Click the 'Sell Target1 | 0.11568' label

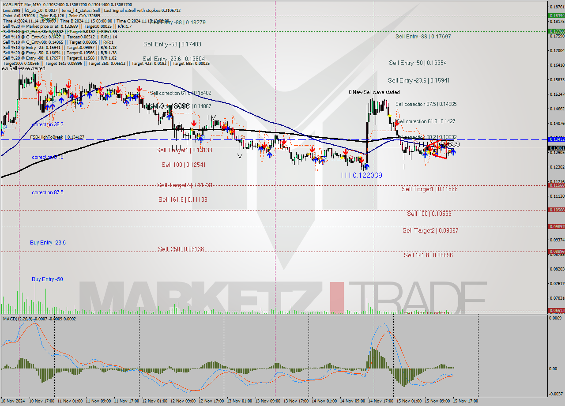429,189
